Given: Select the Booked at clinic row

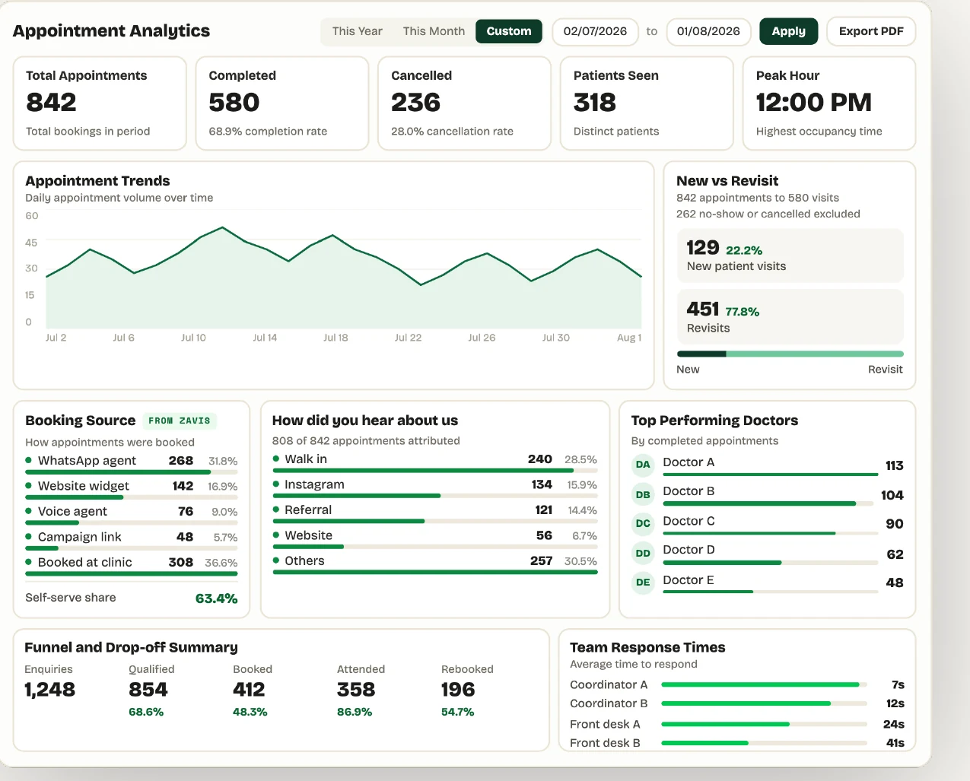Looking at the screenshot, I should click(x=132, y=565).
